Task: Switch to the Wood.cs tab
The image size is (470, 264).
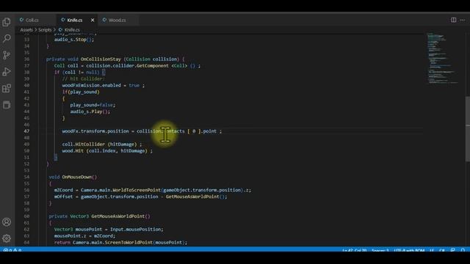Action: pos(117,20)
